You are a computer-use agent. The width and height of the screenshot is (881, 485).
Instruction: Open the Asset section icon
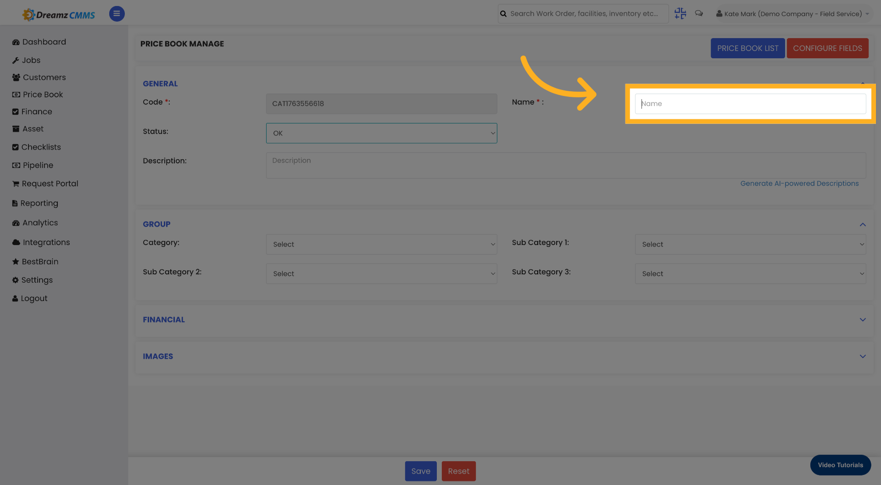(16, 129)
